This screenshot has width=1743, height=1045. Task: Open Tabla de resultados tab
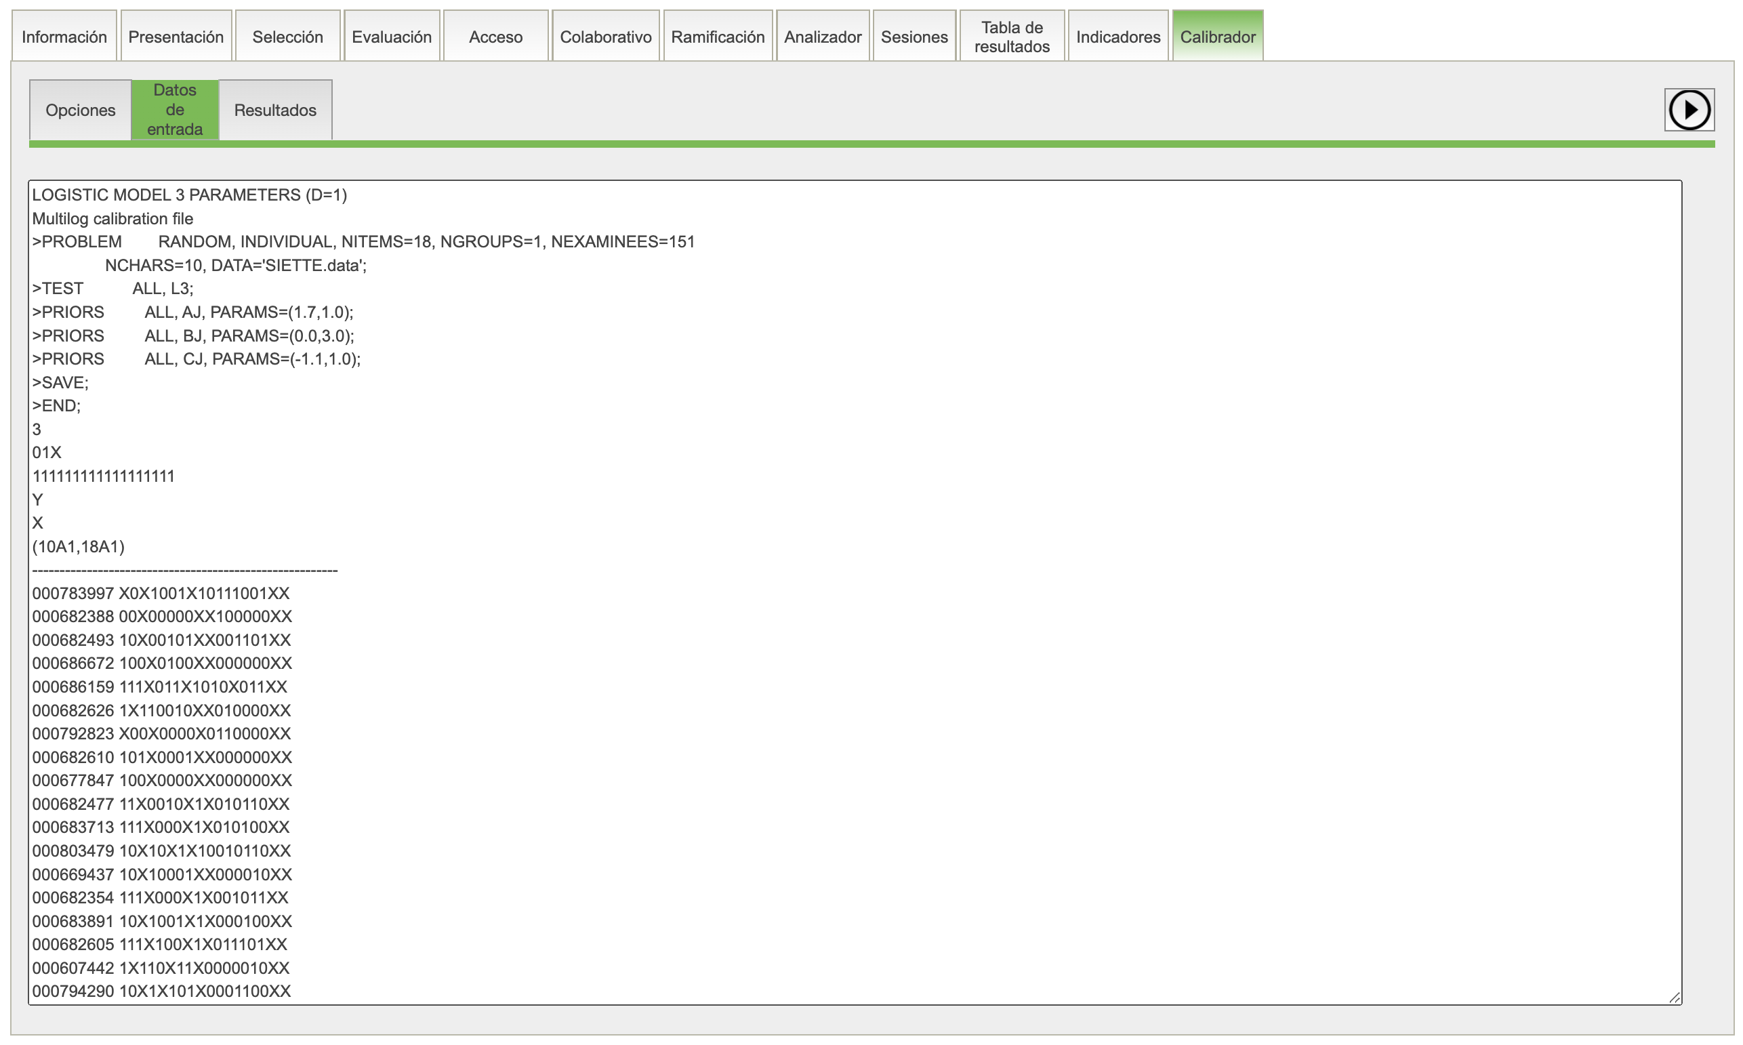1012,37
